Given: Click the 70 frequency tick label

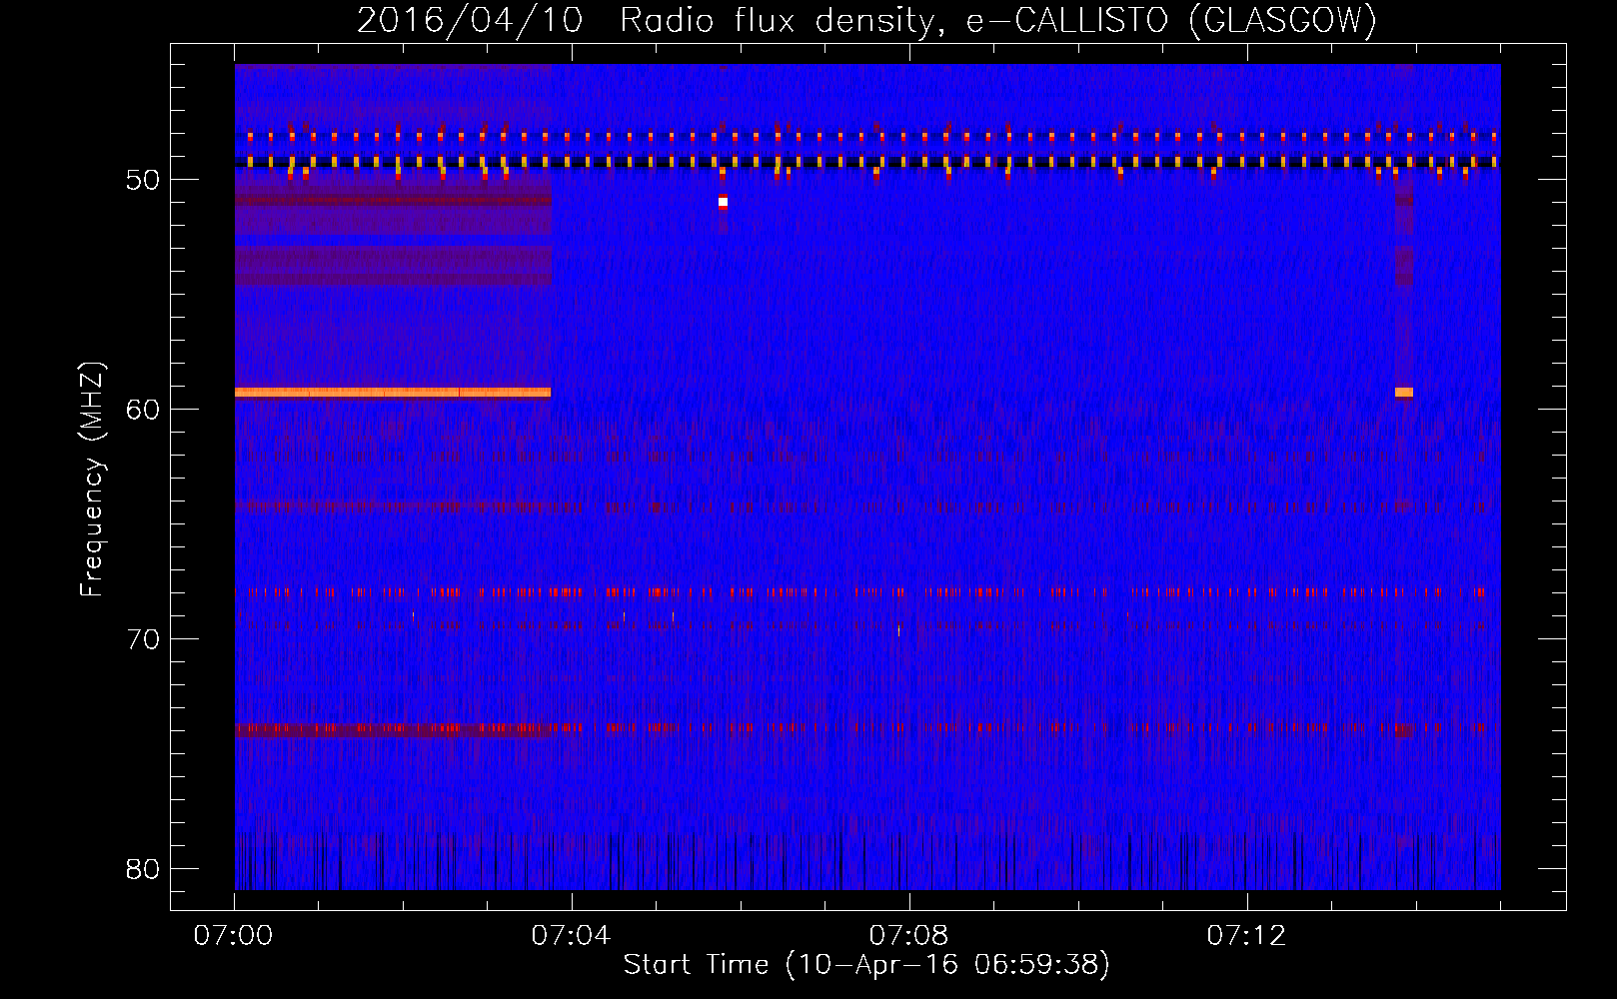Looking at the screenshot, I should [x=143, y=639].
